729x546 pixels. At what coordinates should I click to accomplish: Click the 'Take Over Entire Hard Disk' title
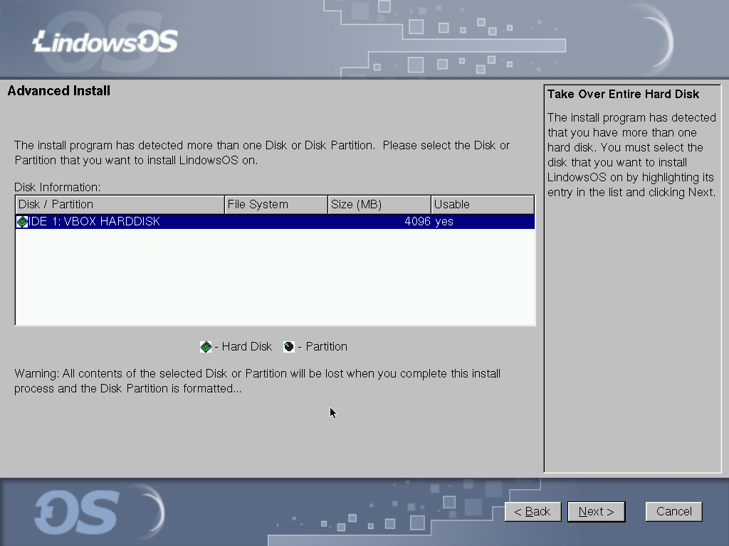coord(623,95)
